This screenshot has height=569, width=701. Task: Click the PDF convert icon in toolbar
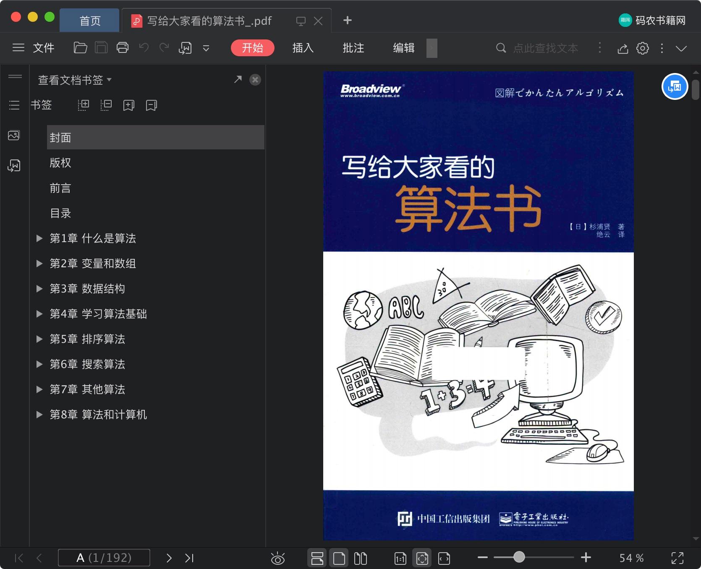[185, 48]
